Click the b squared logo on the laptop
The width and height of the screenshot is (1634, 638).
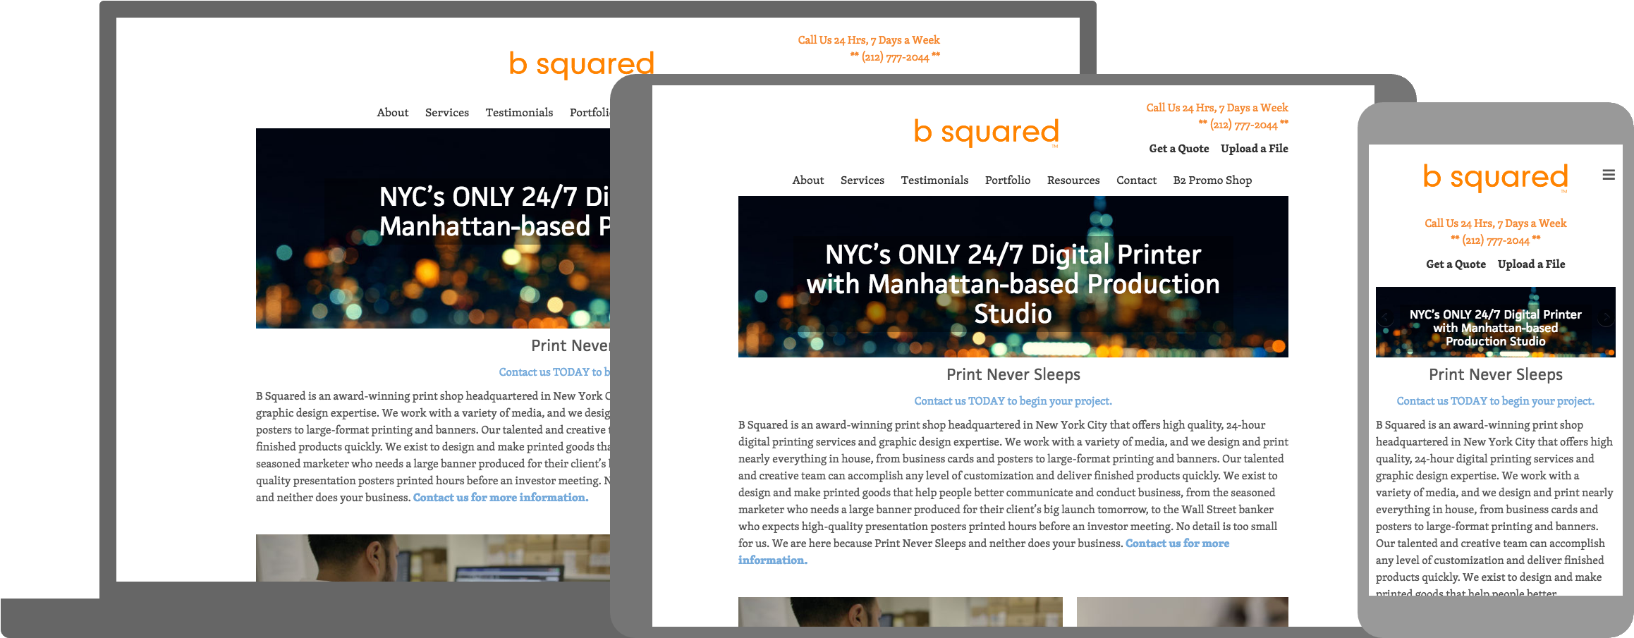pos(581,64)
